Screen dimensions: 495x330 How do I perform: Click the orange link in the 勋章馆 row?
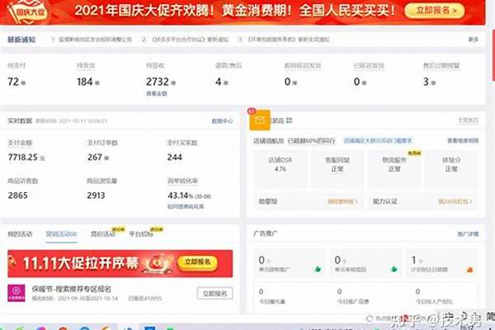click(342, 201)
